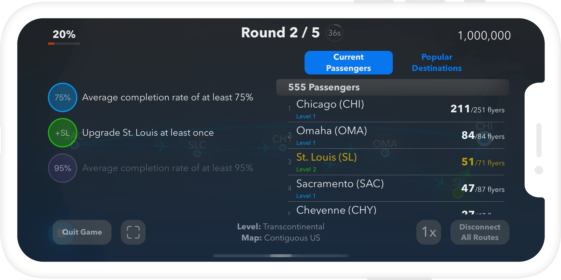Select the Chicago (CHI) passenger row

396,109
